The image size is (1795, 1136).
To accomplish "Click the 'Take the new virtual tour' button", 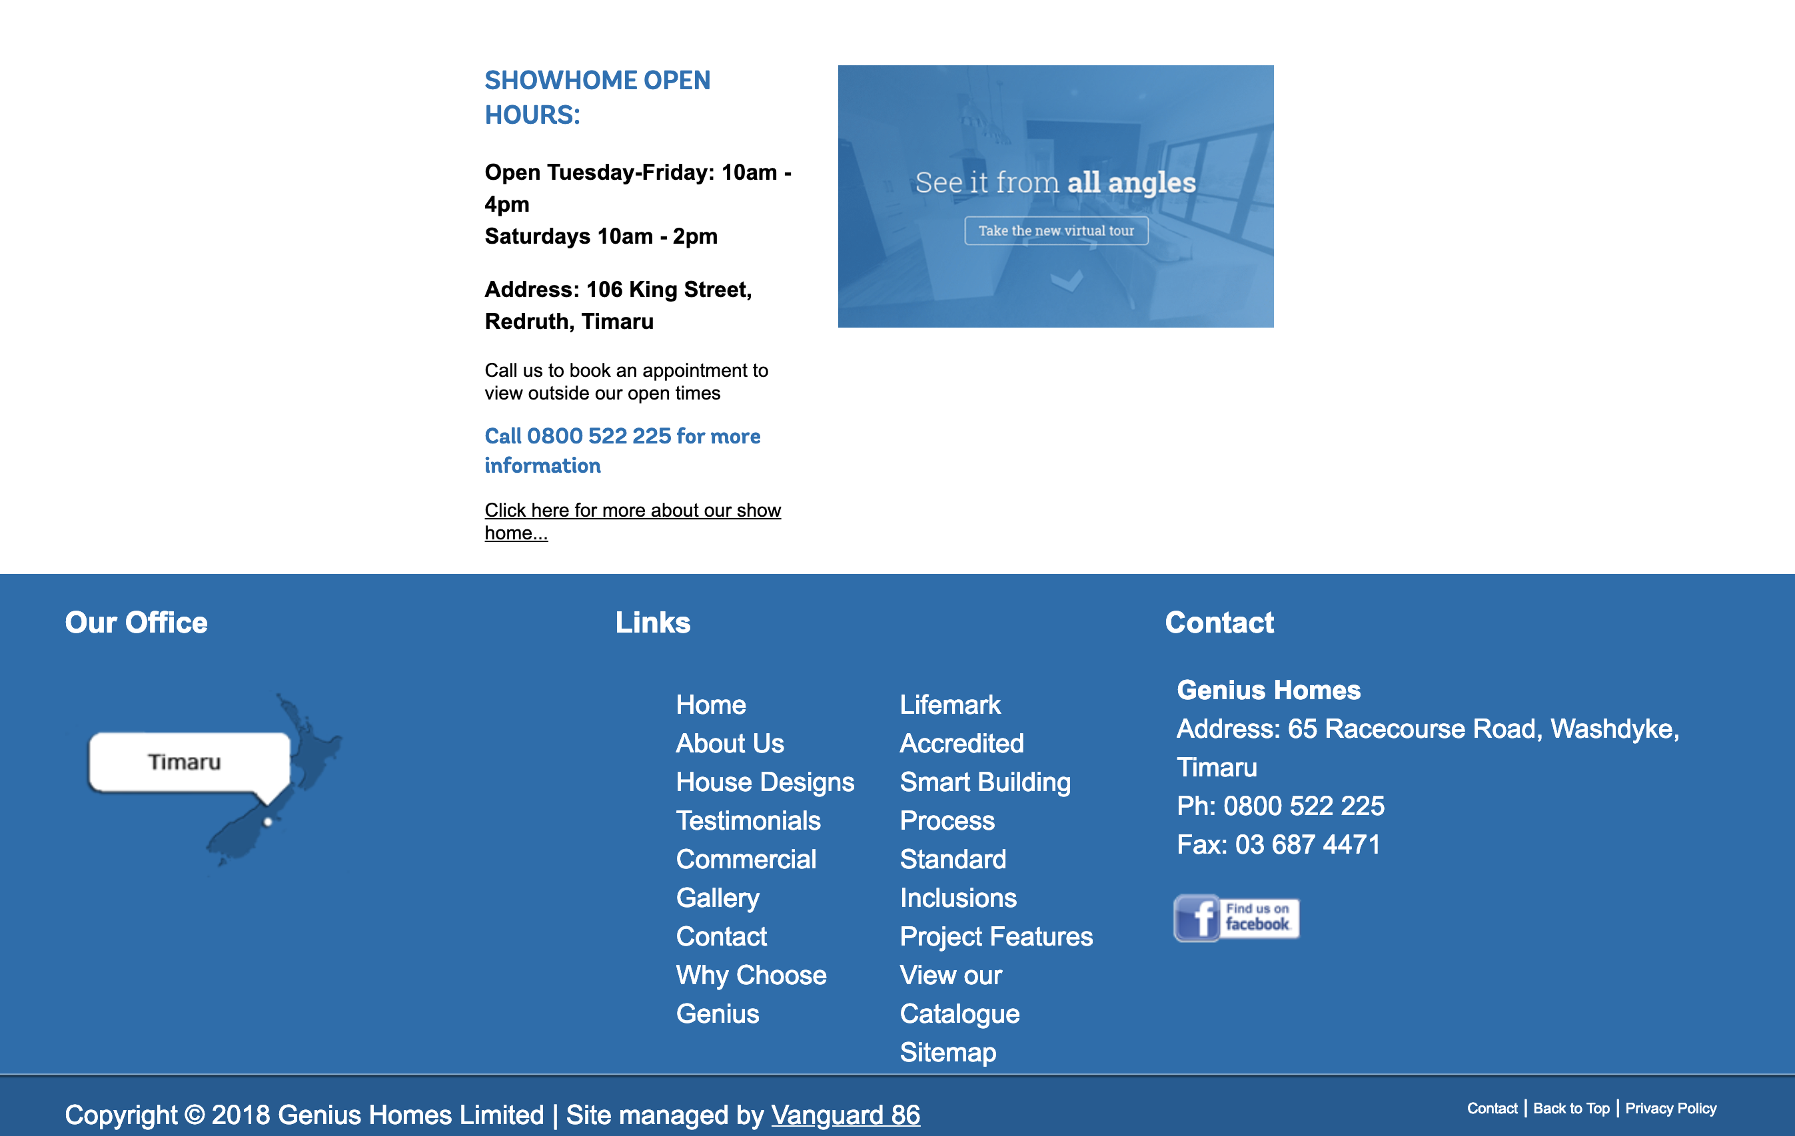I will (x=1057, y=231).
